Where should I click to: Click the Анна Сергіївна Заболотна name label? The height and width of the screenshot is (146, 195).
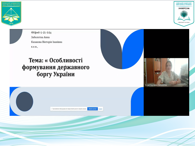tap(156, 85)
